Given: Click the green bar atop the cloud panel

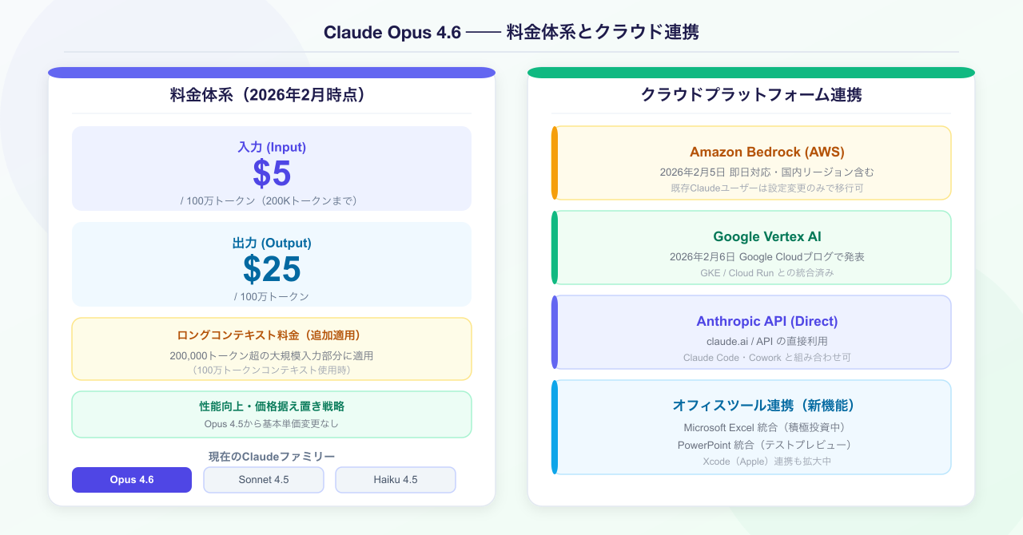Looking at the screenshot, I should (751, 73).
